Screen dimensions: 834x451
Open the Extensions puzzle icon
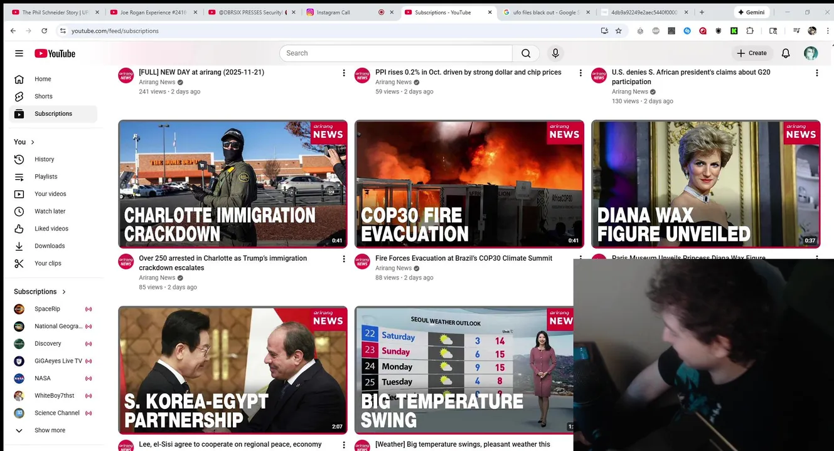point(750,31)
